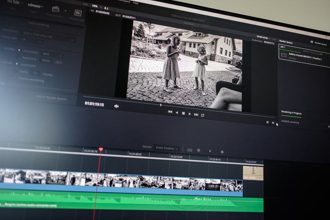Open the Frame rate dropdown
Viewport: 330px width, 220px height.
click(32, 40)
